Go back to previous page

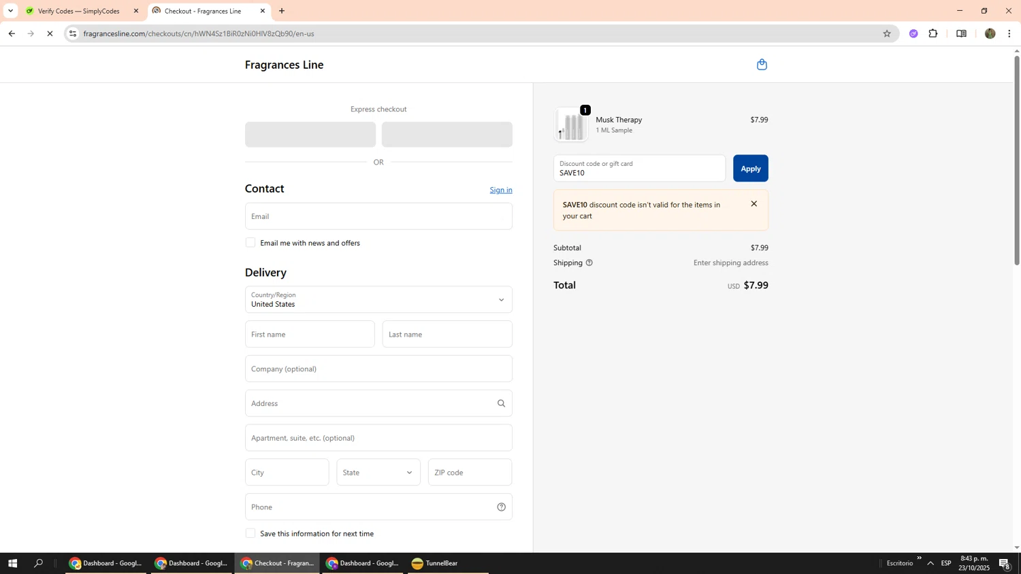[12, 33]
